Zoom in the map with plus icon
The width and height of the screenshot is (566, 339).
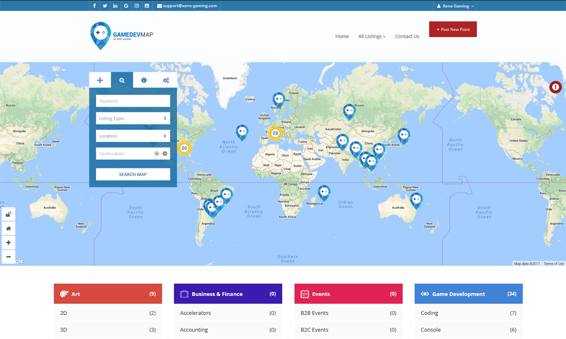(x=8, y=242)
